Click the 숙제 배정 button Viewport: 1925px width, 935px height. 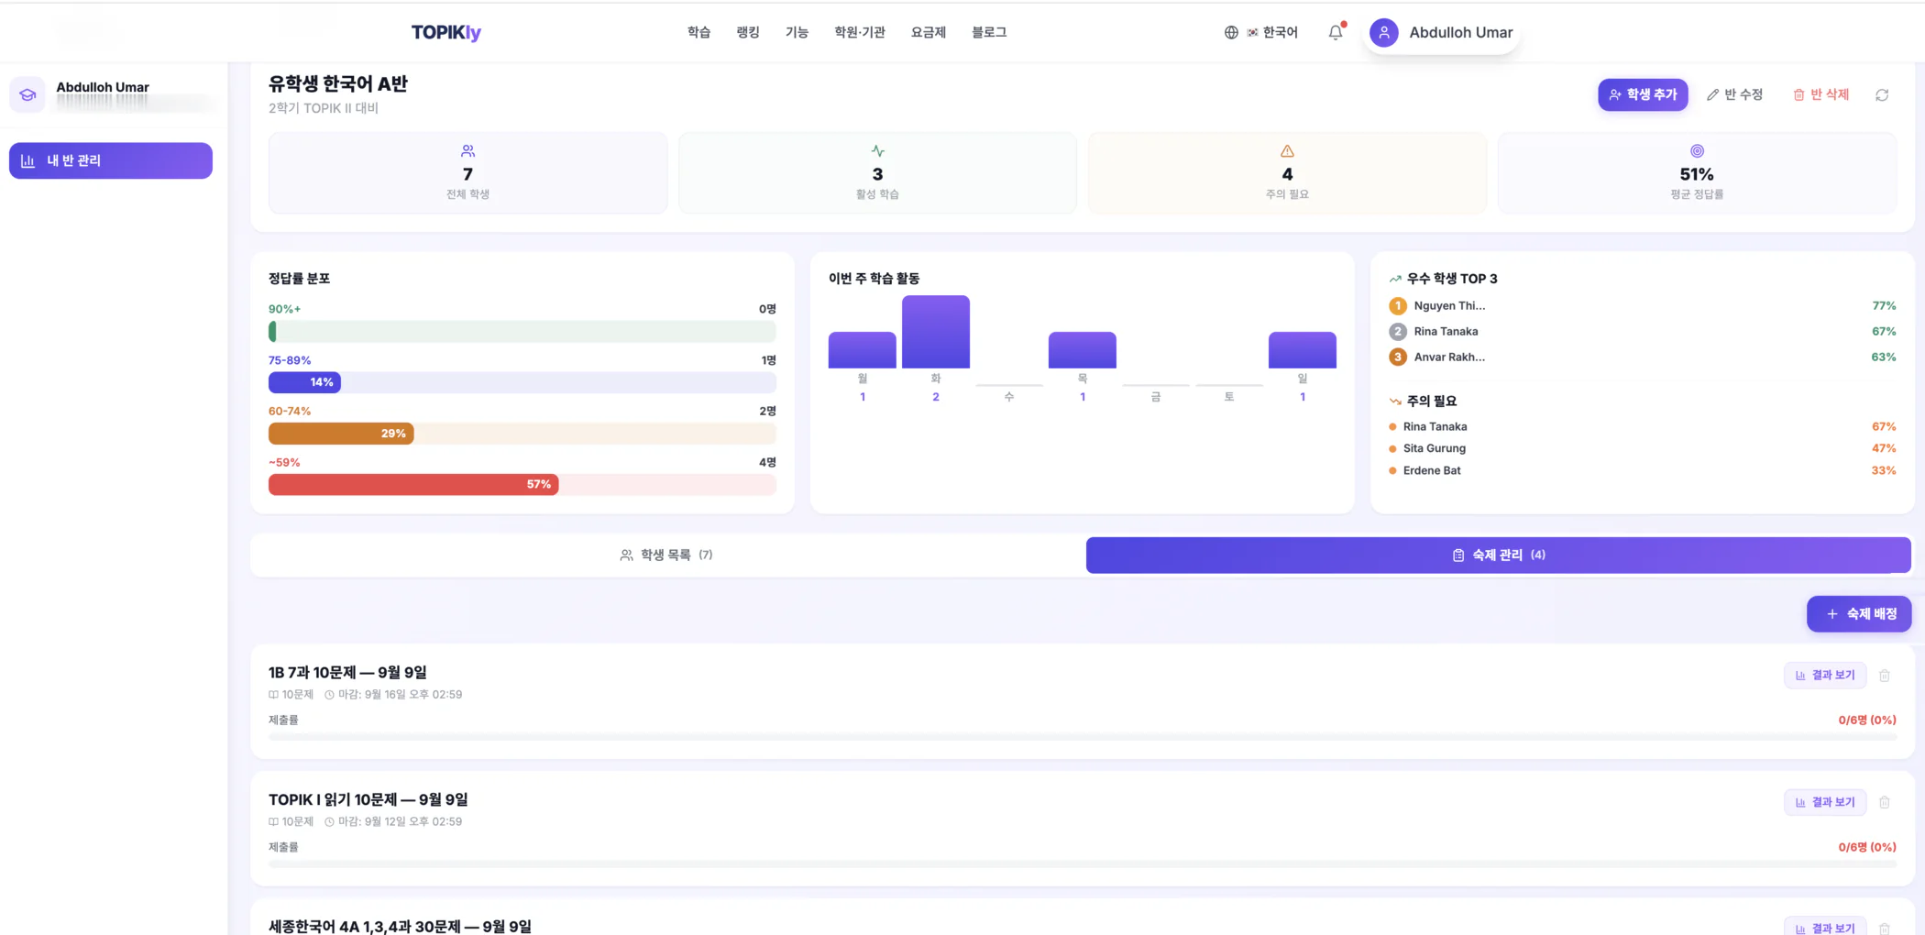point(1859,614)
